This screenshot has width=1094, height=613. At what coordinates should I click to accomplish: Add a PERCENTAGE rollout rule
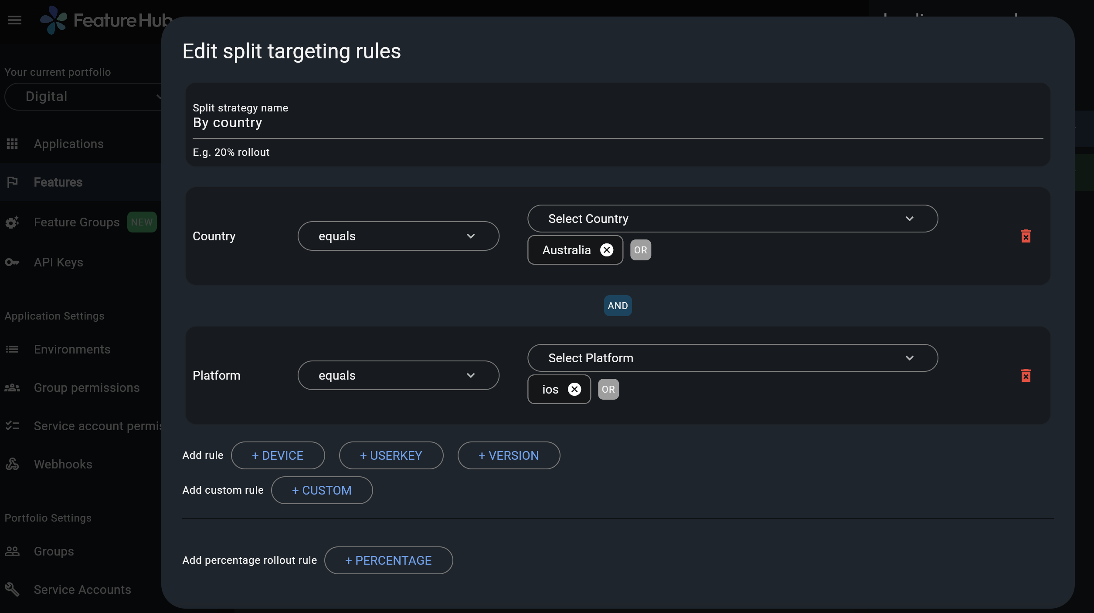388,560
